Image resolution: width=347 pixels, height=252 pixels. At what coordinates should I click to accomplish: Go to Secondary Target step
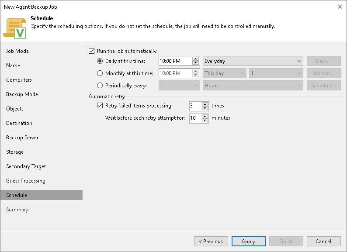tap(26, 166)
